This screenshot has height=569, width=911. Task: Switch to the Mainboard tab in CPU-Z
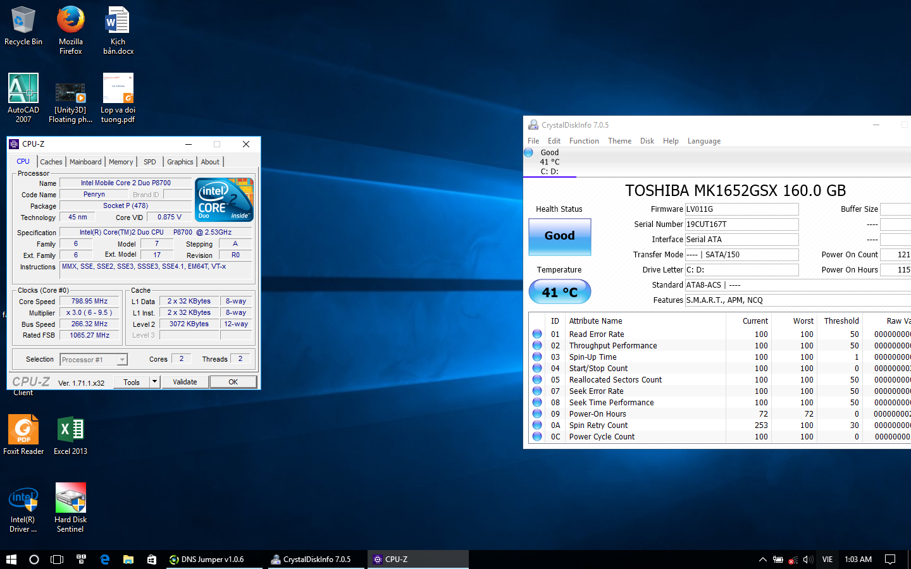(x=85, y=162)
